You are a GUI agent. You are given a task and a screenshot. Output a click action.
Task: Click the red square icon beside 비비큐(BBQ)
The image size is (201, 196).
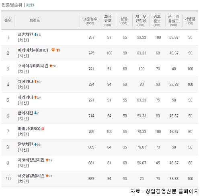click(43, 129)
